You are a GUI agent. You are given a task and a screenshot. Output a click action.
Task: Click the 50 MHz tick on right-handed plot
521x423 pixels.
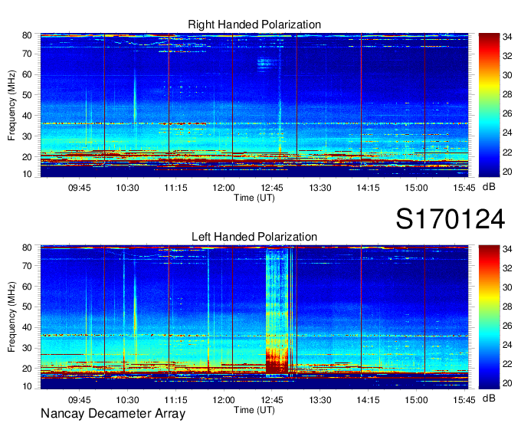click(27, 95)
